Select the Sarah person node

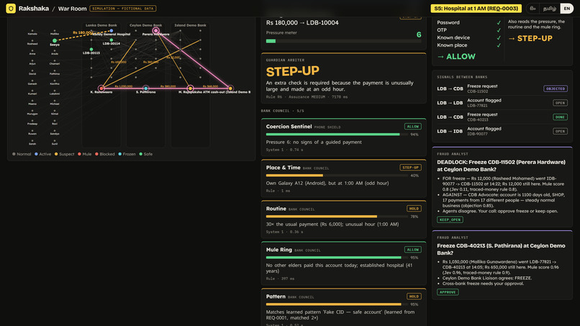32,140
